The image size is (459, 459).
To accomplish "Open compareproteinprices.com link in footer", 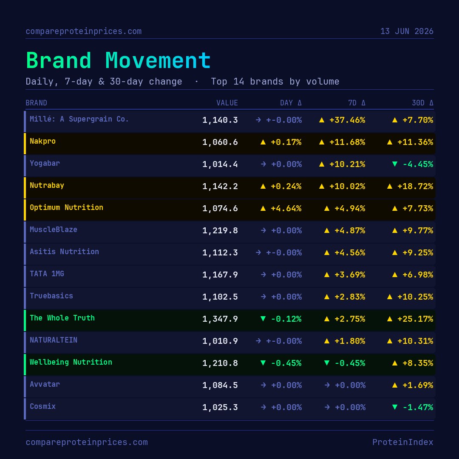I will click(x=87, y=442).
